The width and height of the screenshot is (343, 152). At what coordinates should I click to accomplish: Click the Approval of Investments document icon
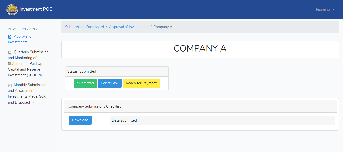pyautogui.click(x=10, y=37)
